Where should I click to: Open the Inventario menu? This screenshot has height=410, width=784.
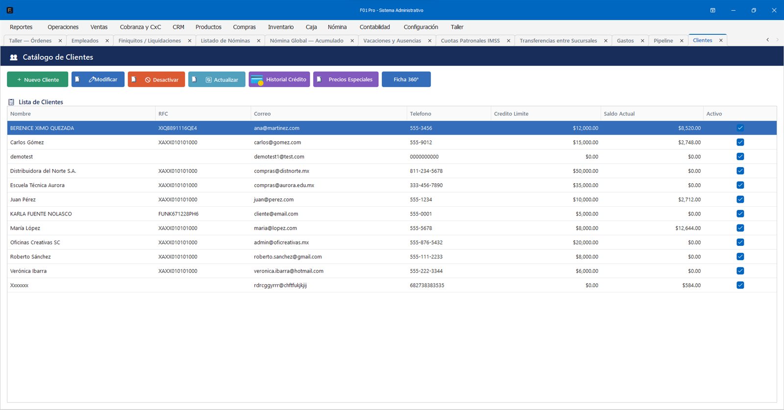pyautogui.click(x=281, y=27)
